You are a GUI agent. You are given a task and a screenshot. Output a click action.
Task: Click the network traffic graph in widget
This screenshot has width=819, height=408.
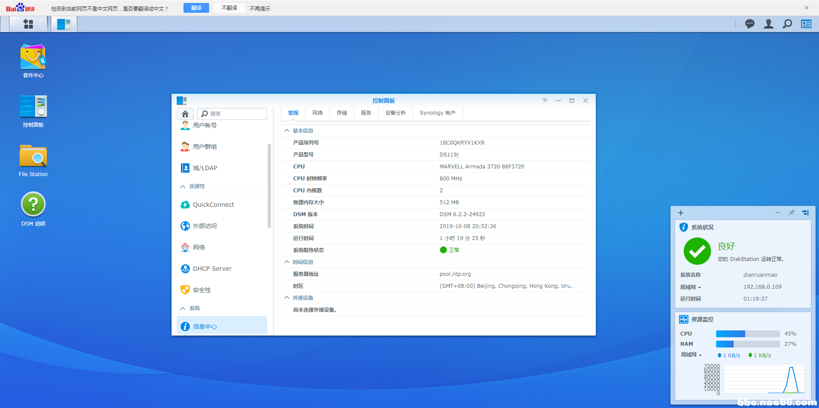(x=764, y=379)
